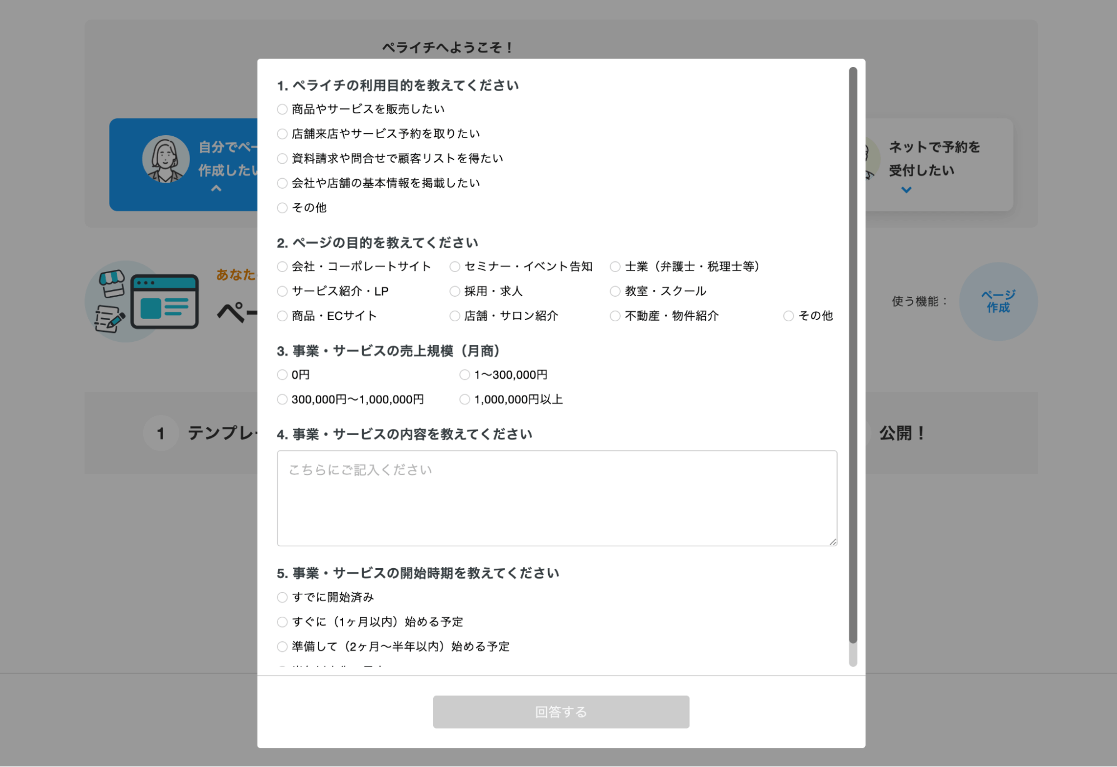1117x767 pixels.
Task: Choose 会社・コーポレートサイト as page purpose
Action: pos(282,266)
